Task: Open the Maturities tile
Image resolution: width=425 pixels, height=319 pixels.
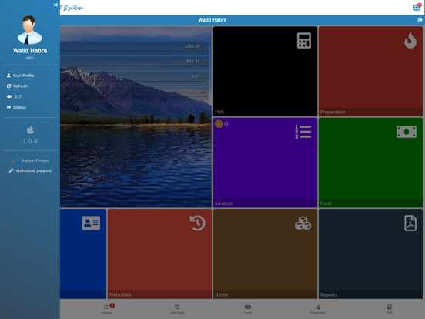Action: click(159, 254)
